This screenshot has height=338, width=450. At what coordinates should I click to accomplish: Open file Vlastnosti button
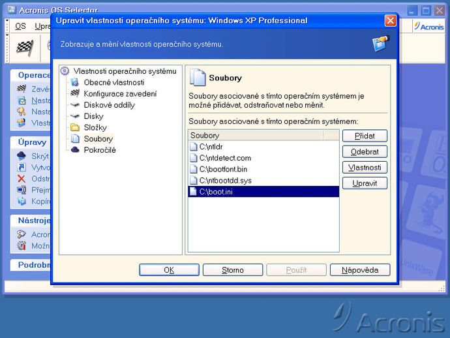365,168
